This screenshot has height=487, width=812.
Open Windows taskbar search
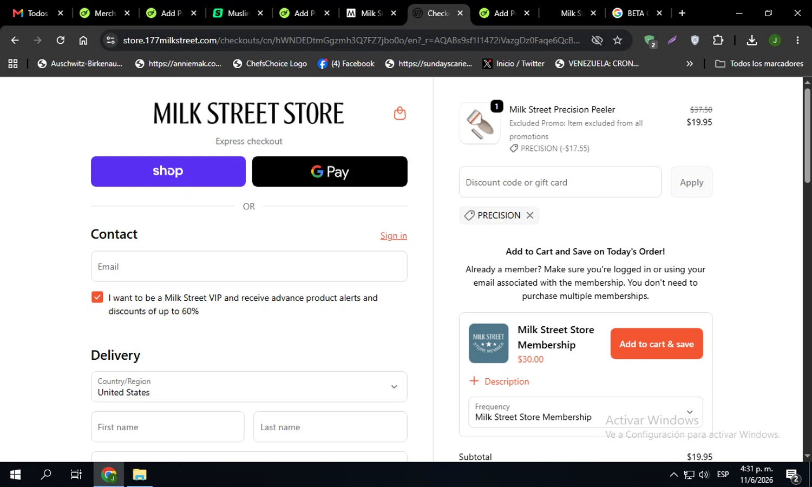point(46,475)
